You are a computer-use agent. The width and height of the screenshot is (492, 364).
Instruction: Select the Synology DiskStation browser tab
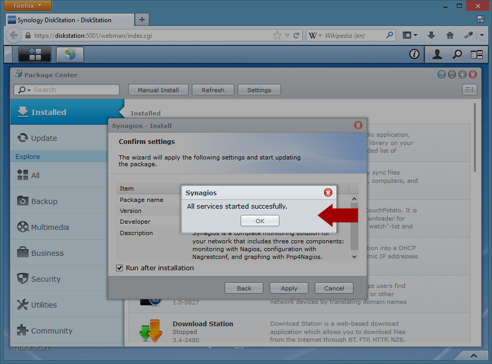tap(69, 20)
